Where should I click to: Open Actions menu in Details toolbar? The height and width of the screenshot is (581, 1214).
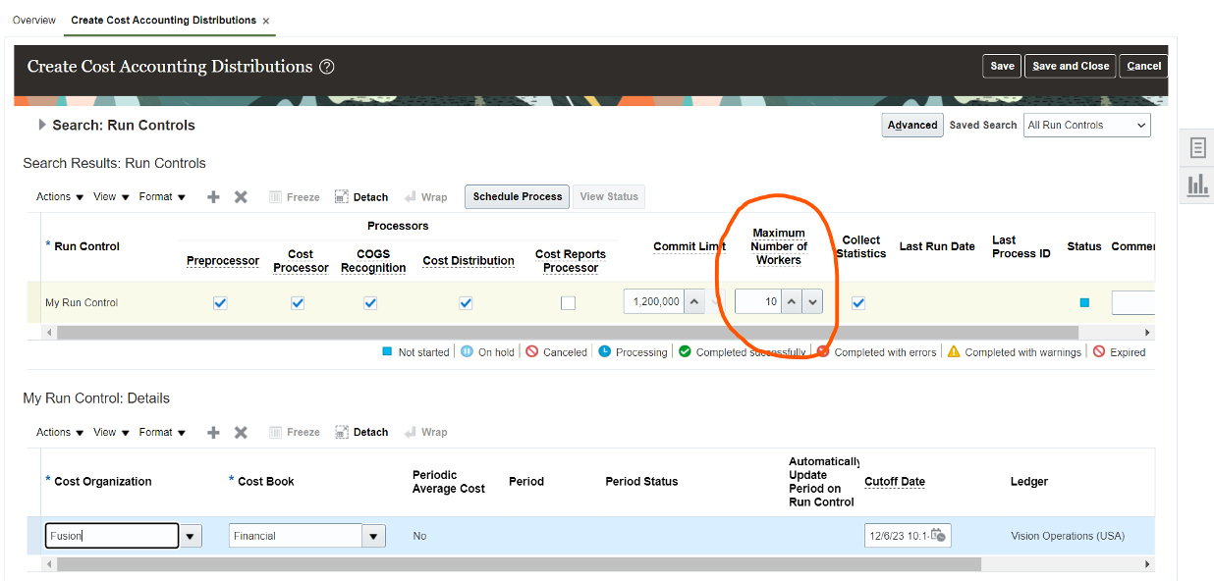tap(60, 433)
